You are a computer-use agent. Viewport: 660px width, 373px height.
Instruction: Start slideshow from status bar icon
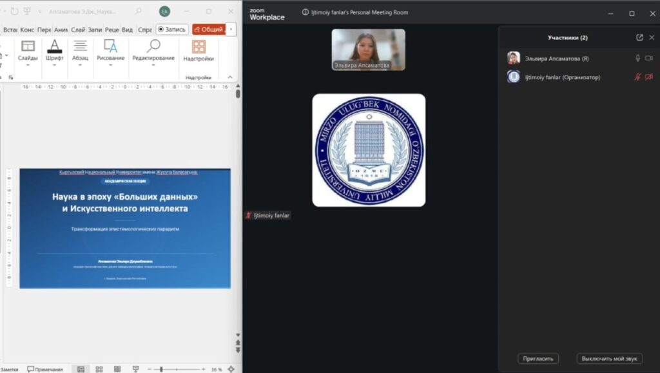[135, 369]
